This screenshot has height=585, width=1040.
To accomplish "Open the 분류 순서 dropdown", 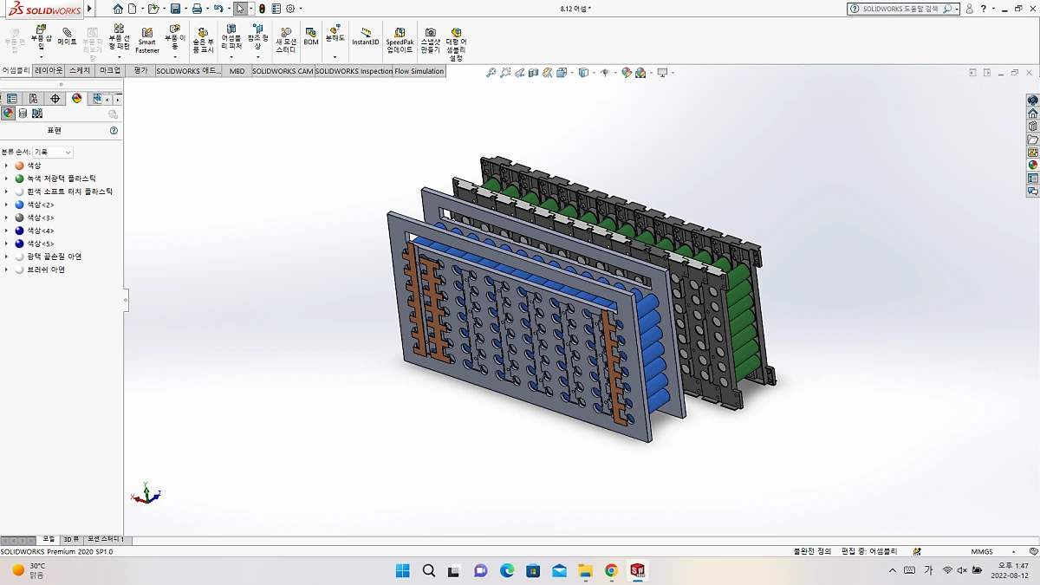I will [53, 152].
